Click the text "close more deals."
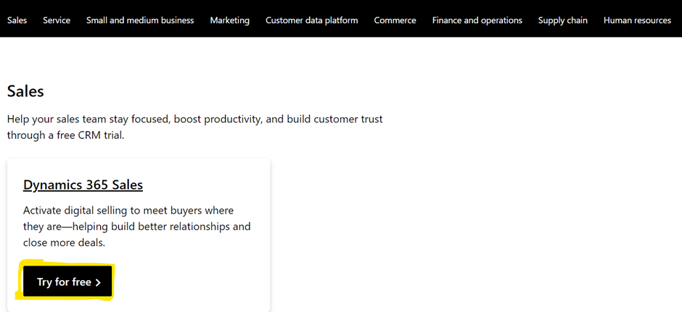The height and width of the screenshot is (312, 682). 65,243
